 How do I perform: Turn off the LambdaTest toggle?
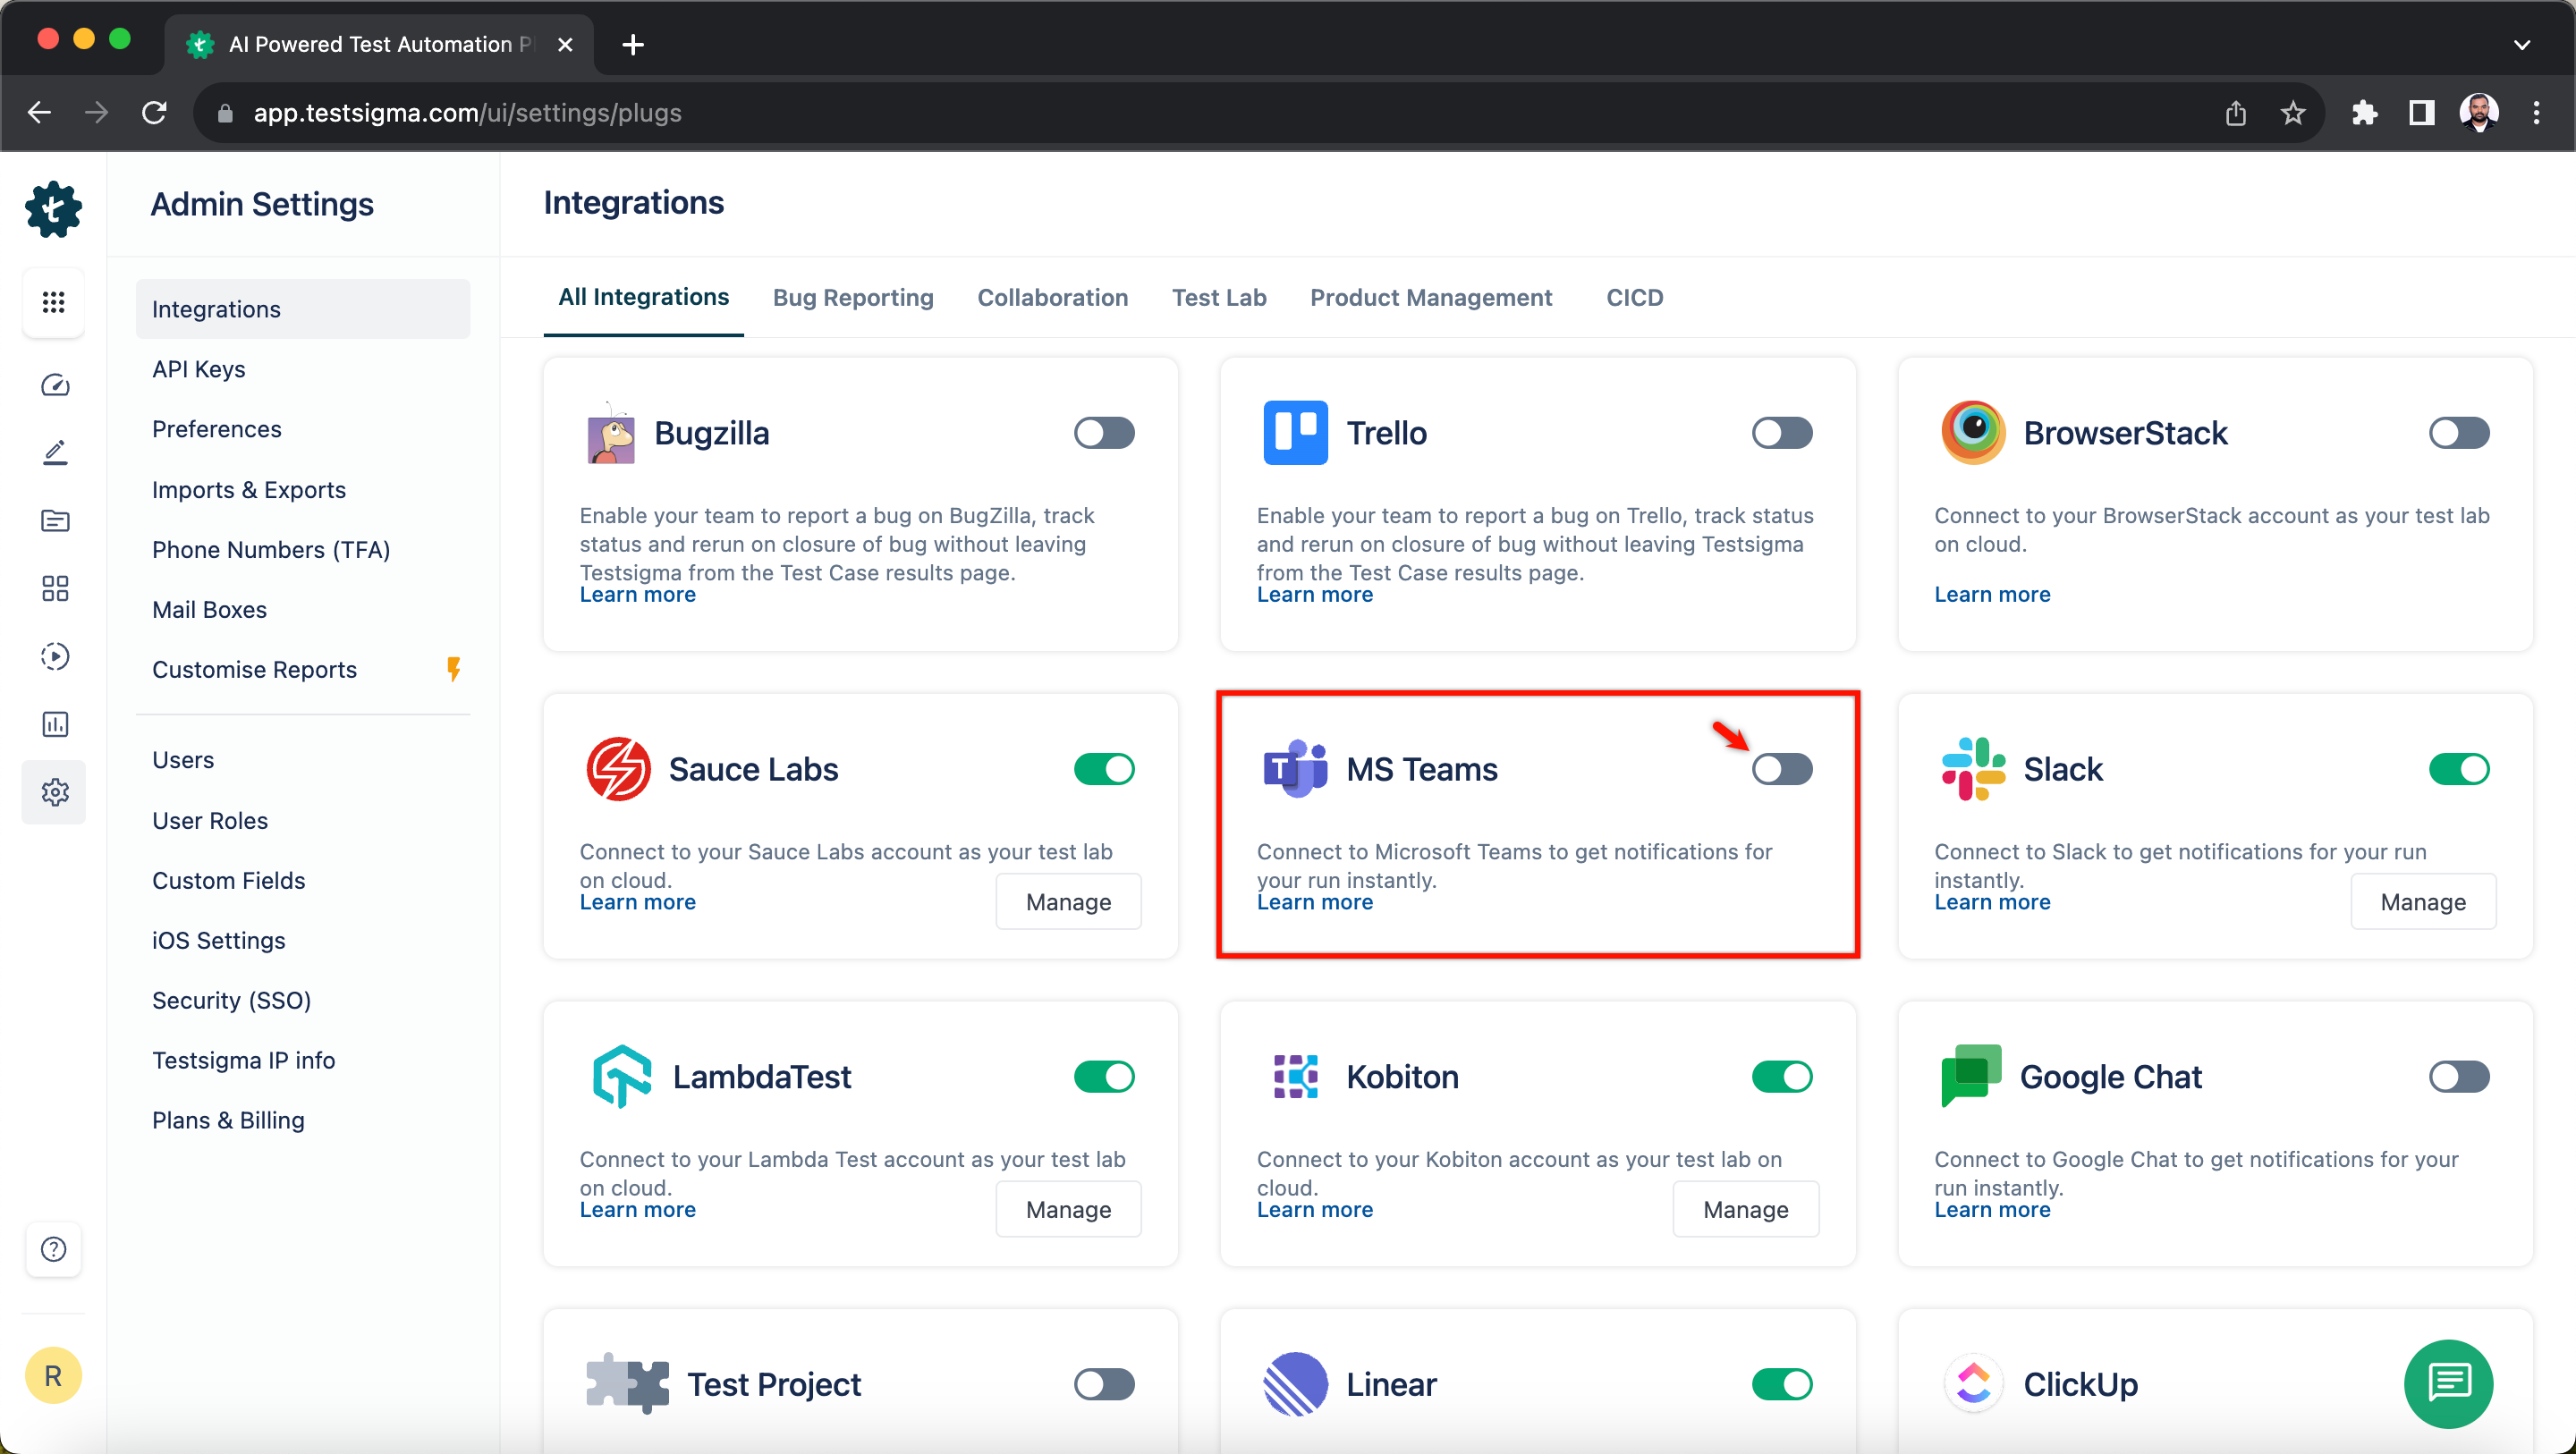tap(1104, 1076)
